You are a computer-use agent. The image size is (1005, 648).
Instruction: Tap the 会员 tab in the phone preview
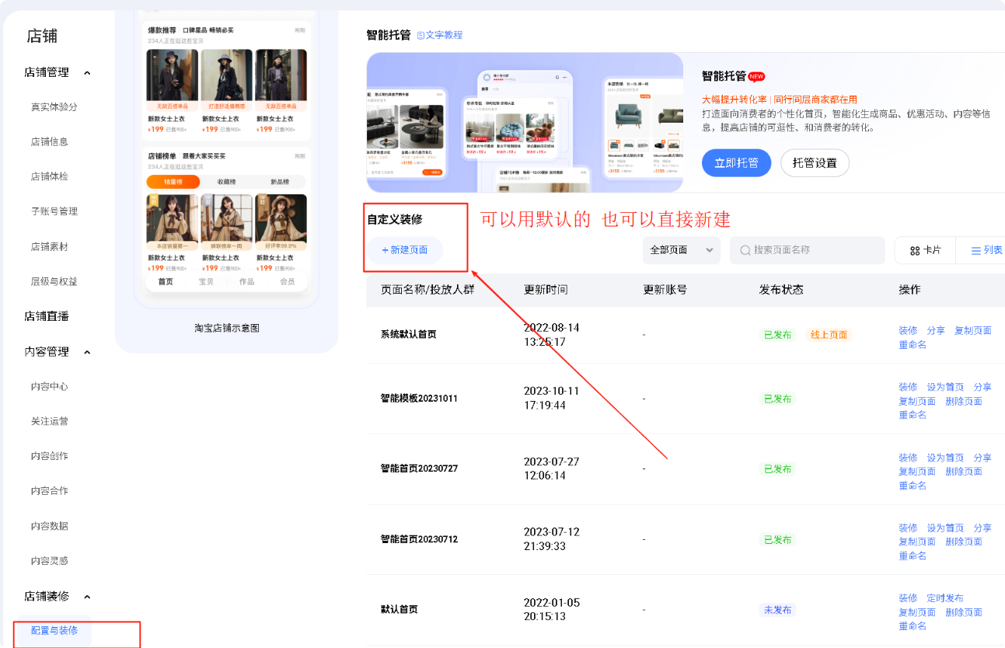click(x=287, y=281)
